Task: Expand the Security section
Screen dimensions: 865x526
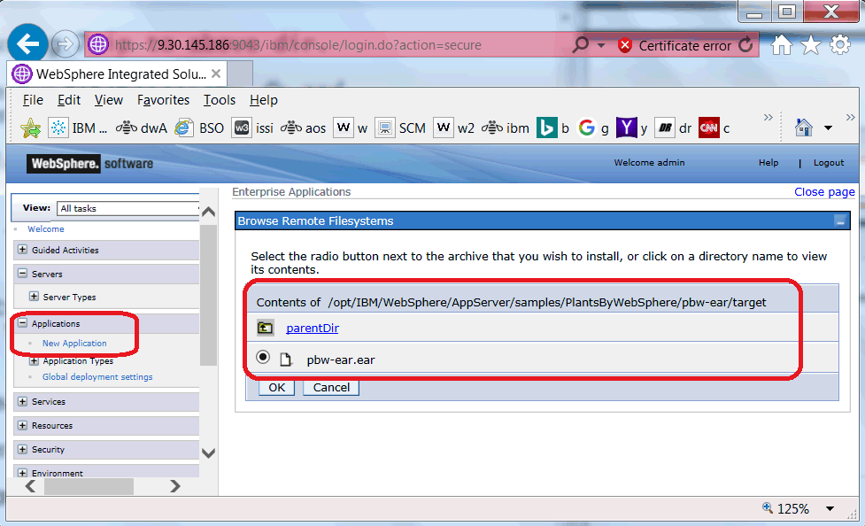Action: 23,449
